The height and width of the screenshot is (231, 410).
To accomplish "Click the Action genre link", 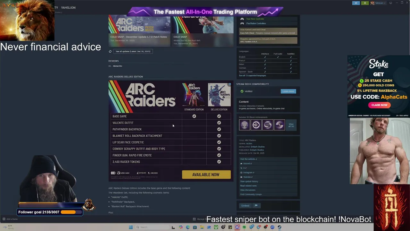I will [x=249, y=144].
